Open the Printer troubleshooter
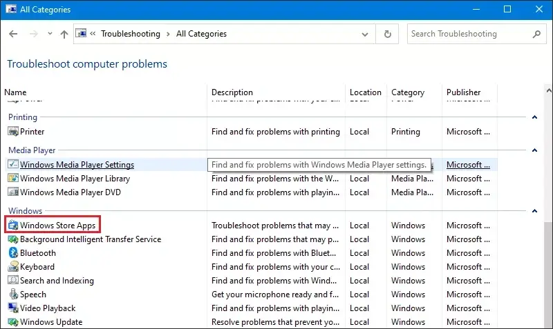This screenshot has height=329, width=553. [x=32, y=132]
